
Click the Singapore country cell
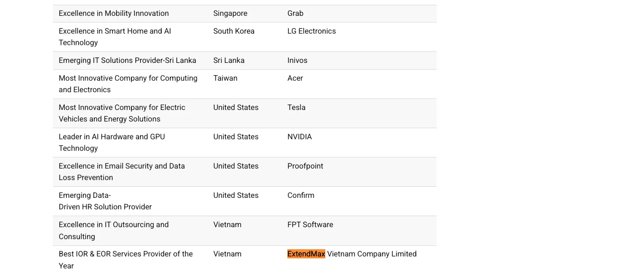(x=230, y=13)
